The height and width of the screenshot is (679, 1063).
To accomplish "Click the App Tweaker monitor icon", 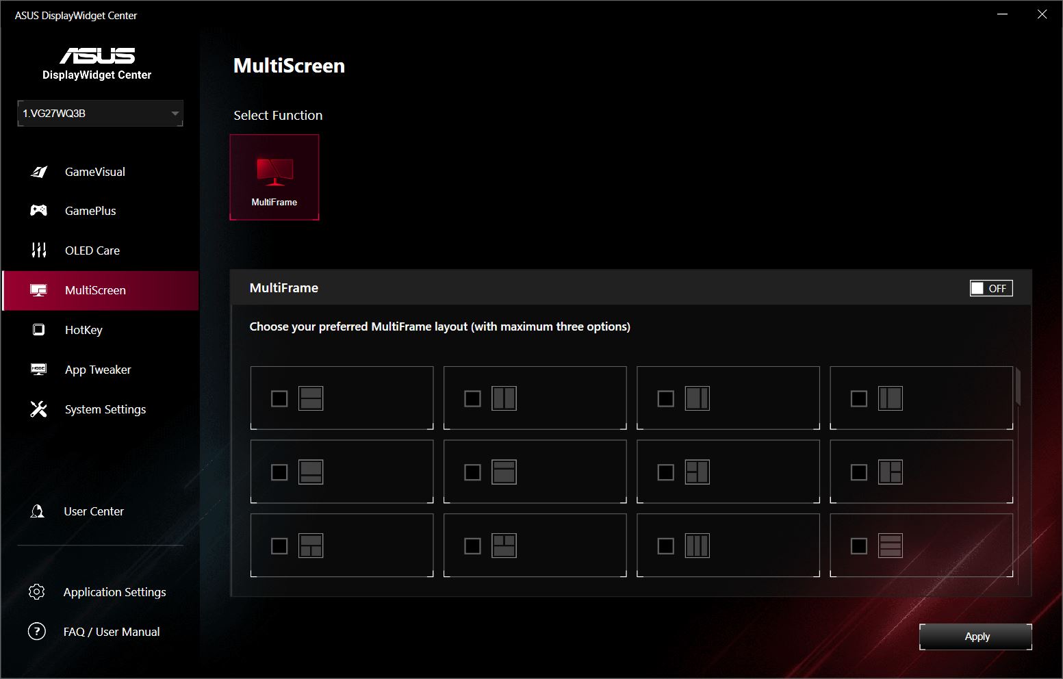I will click(39, 370).
